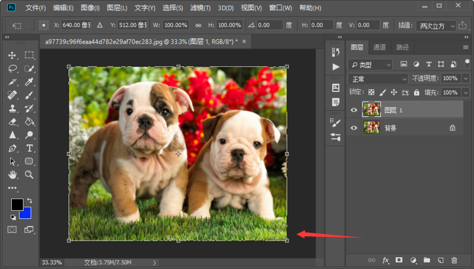Create new fill or adjustment layer
Screen dimensions: 474x269
point(413,260)
